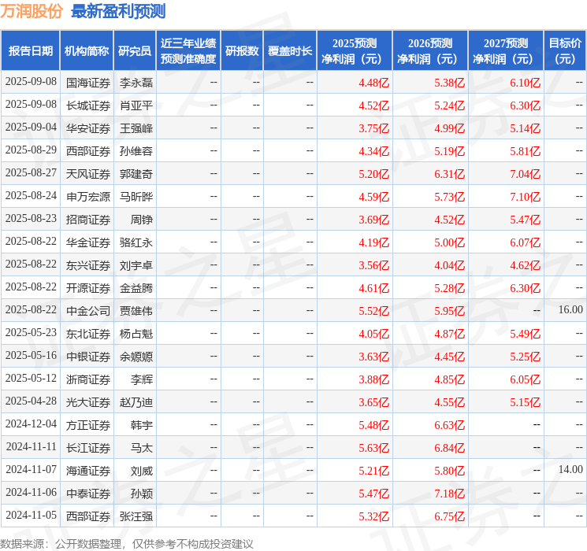The height and width of the screenshot is (551, 587).
Task: Click the date 2024-12-04
Action: 31,423
